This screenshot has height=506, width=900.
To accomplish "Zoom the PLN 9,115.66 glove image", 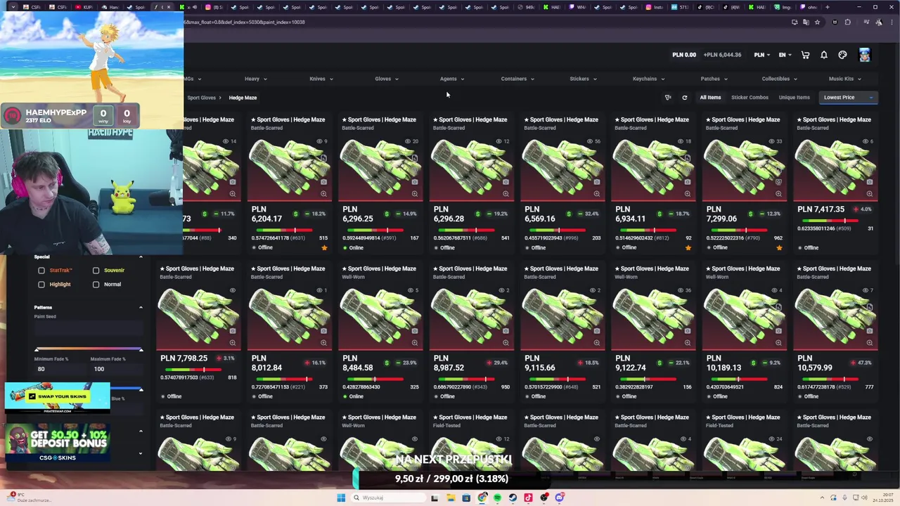I will pyautogui.click(x=596, y=343).
